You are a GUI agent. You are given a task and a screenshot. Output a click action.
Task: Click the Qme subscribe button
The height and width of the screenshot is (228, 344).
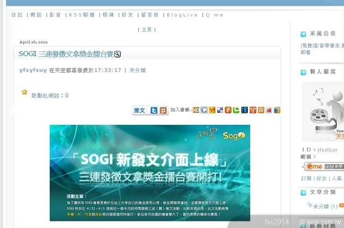[324, 167]
